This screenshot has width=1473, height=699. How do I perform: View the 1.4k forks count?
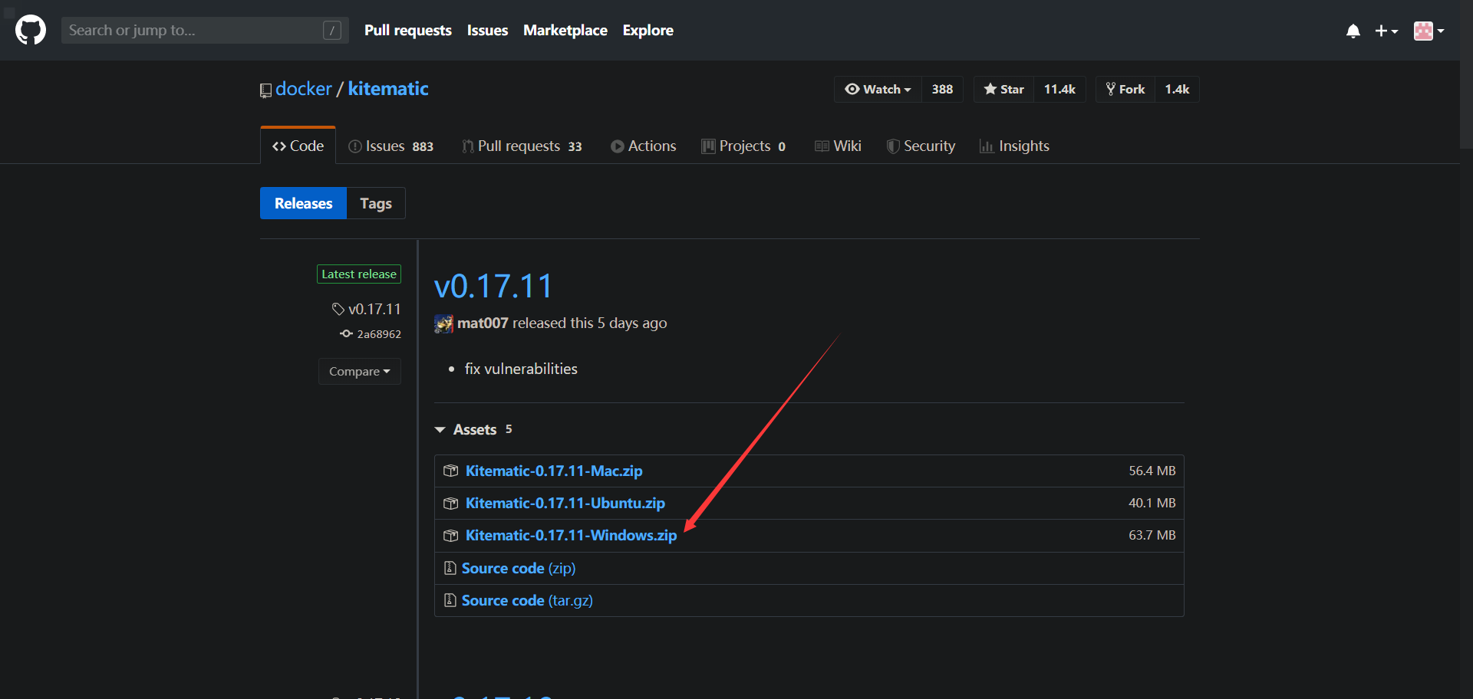1177,90
